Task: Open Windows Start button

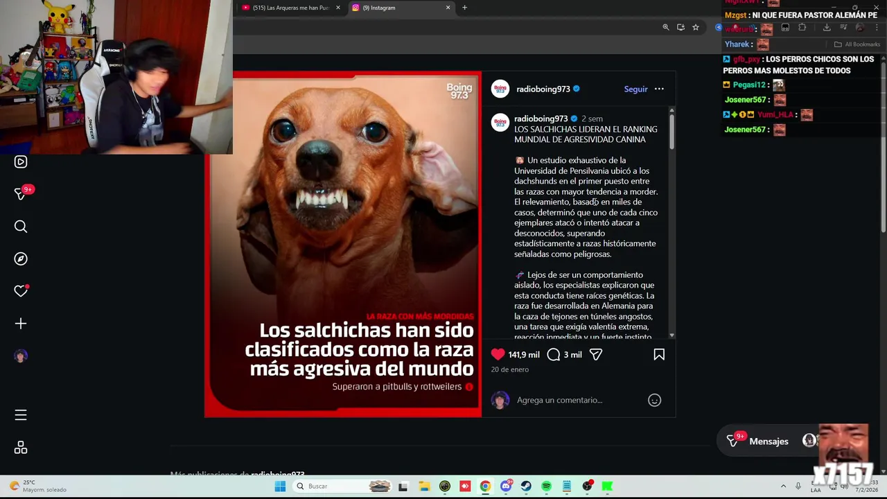Action: [280, 486]
